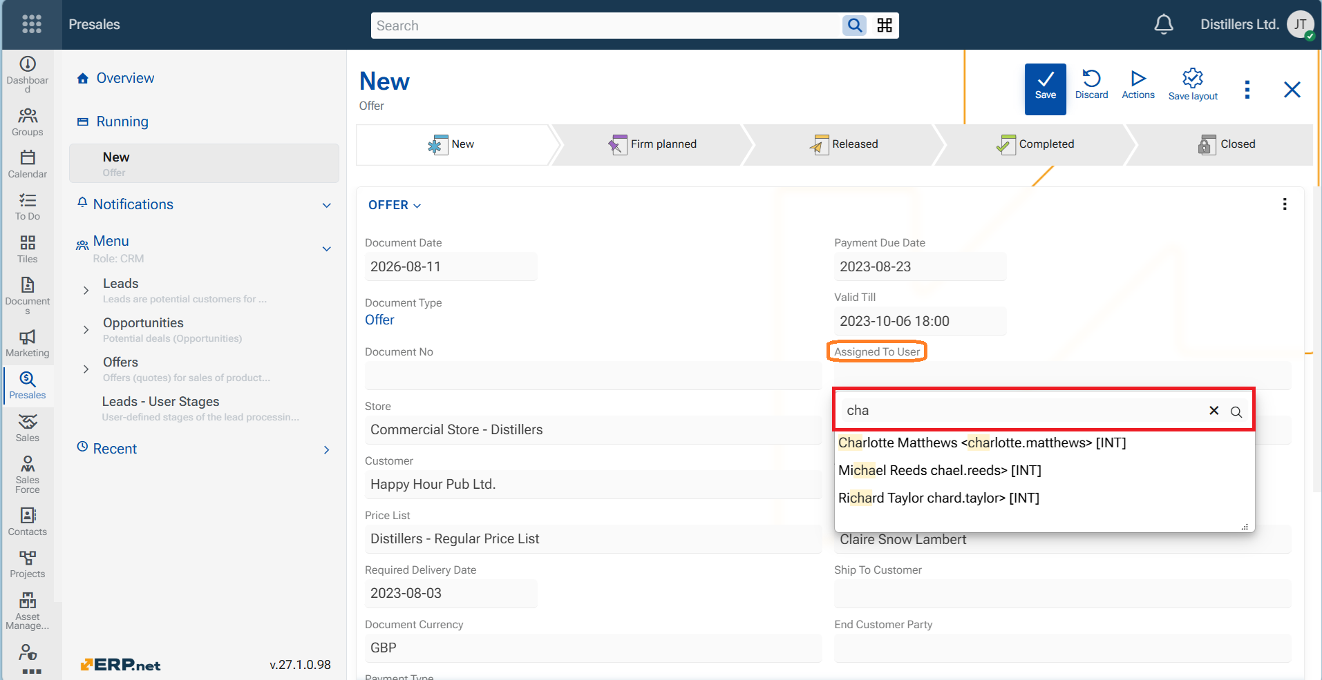This screenshot has width=1322, height=680.
Task: Click the search icon in the user lookup
Action: 1236,411
